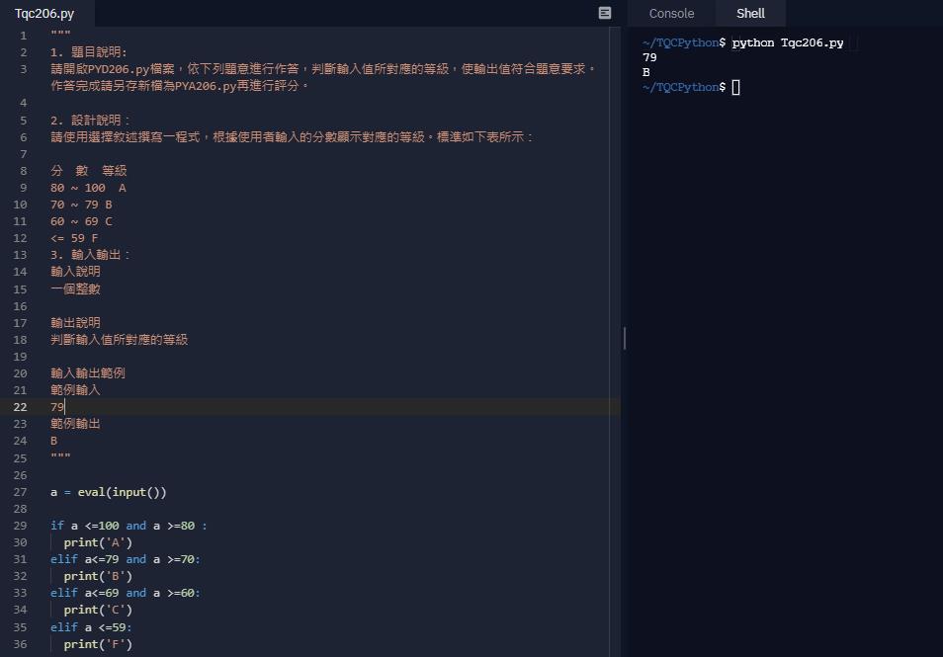Open the editor options hamburger icon

click(603, 11)
